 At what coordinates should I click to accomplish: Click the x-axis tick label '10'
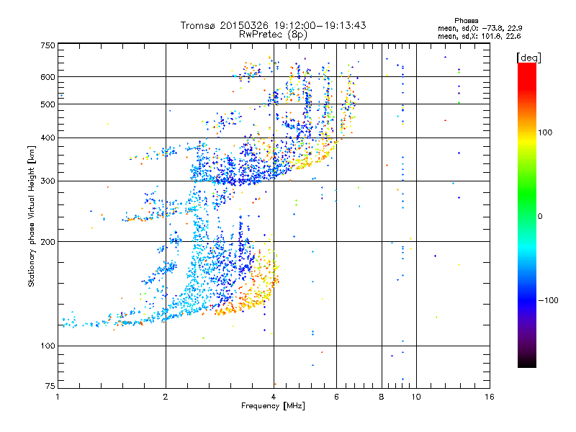(416, 397)
